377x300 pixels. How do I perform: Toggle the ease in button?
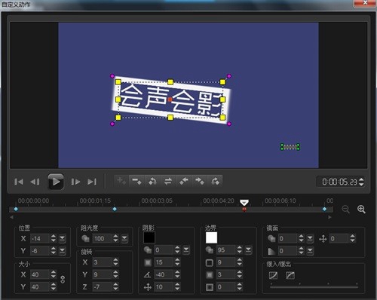[x=273, y=275]
